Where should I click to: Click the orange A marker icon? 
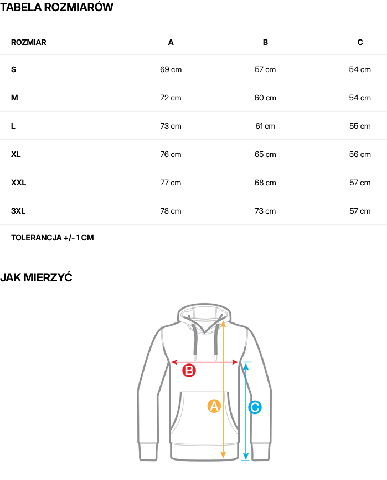tap(214, 406)
